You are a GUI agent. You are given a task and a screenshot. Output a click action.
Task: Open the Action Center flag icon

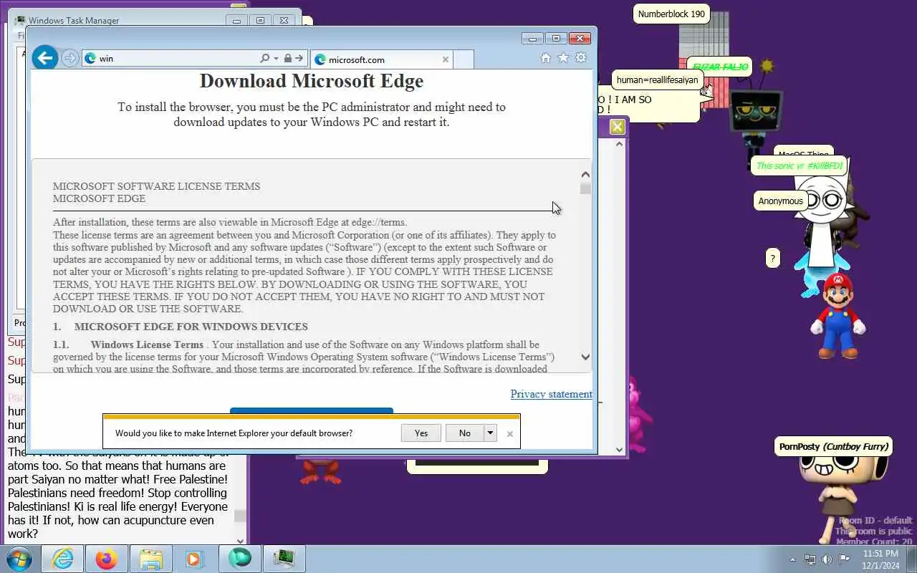844,559
